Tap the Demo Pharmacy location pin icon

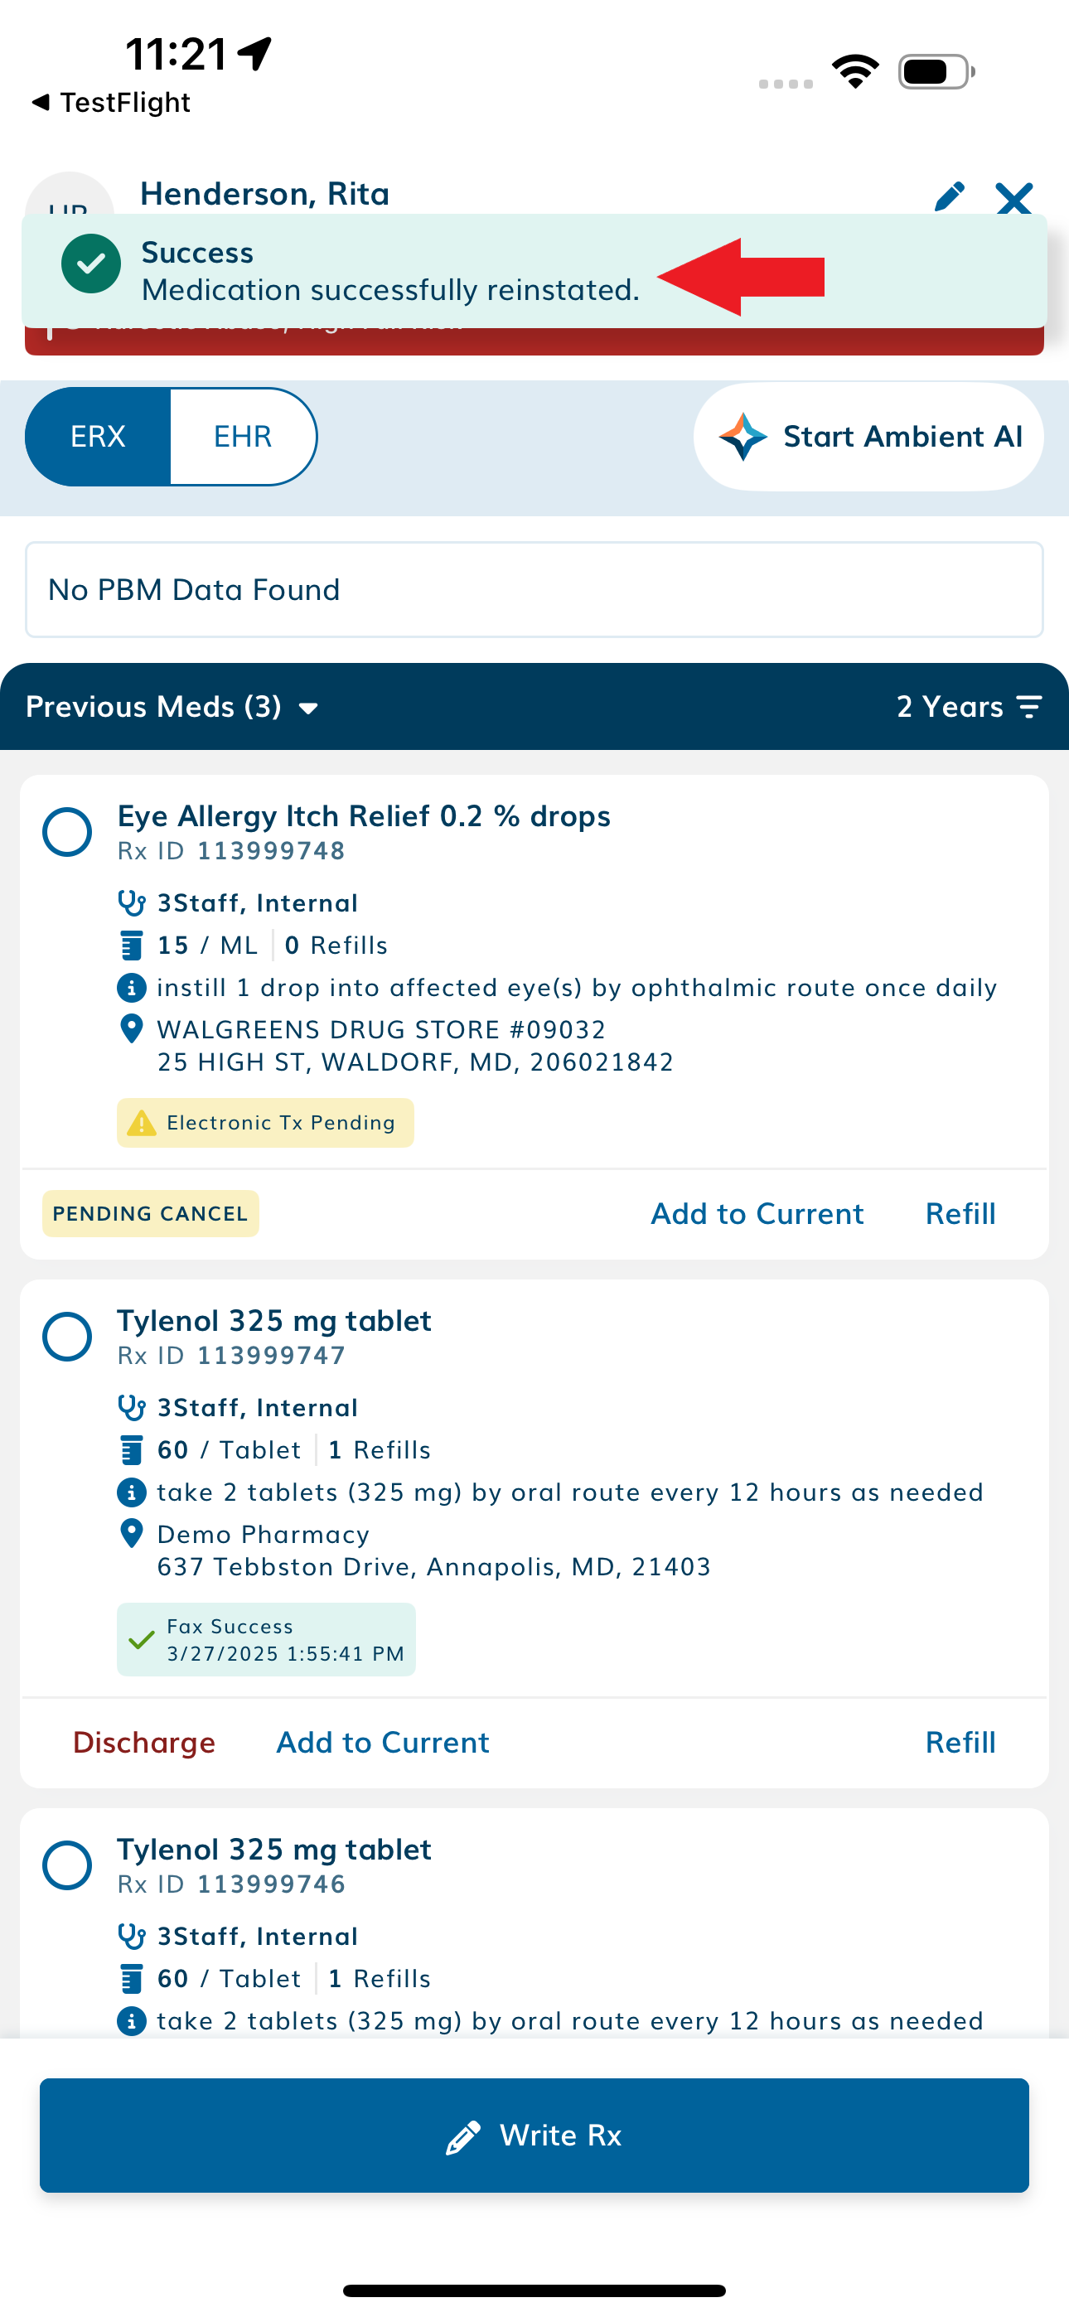click(x=132, y=1534)
